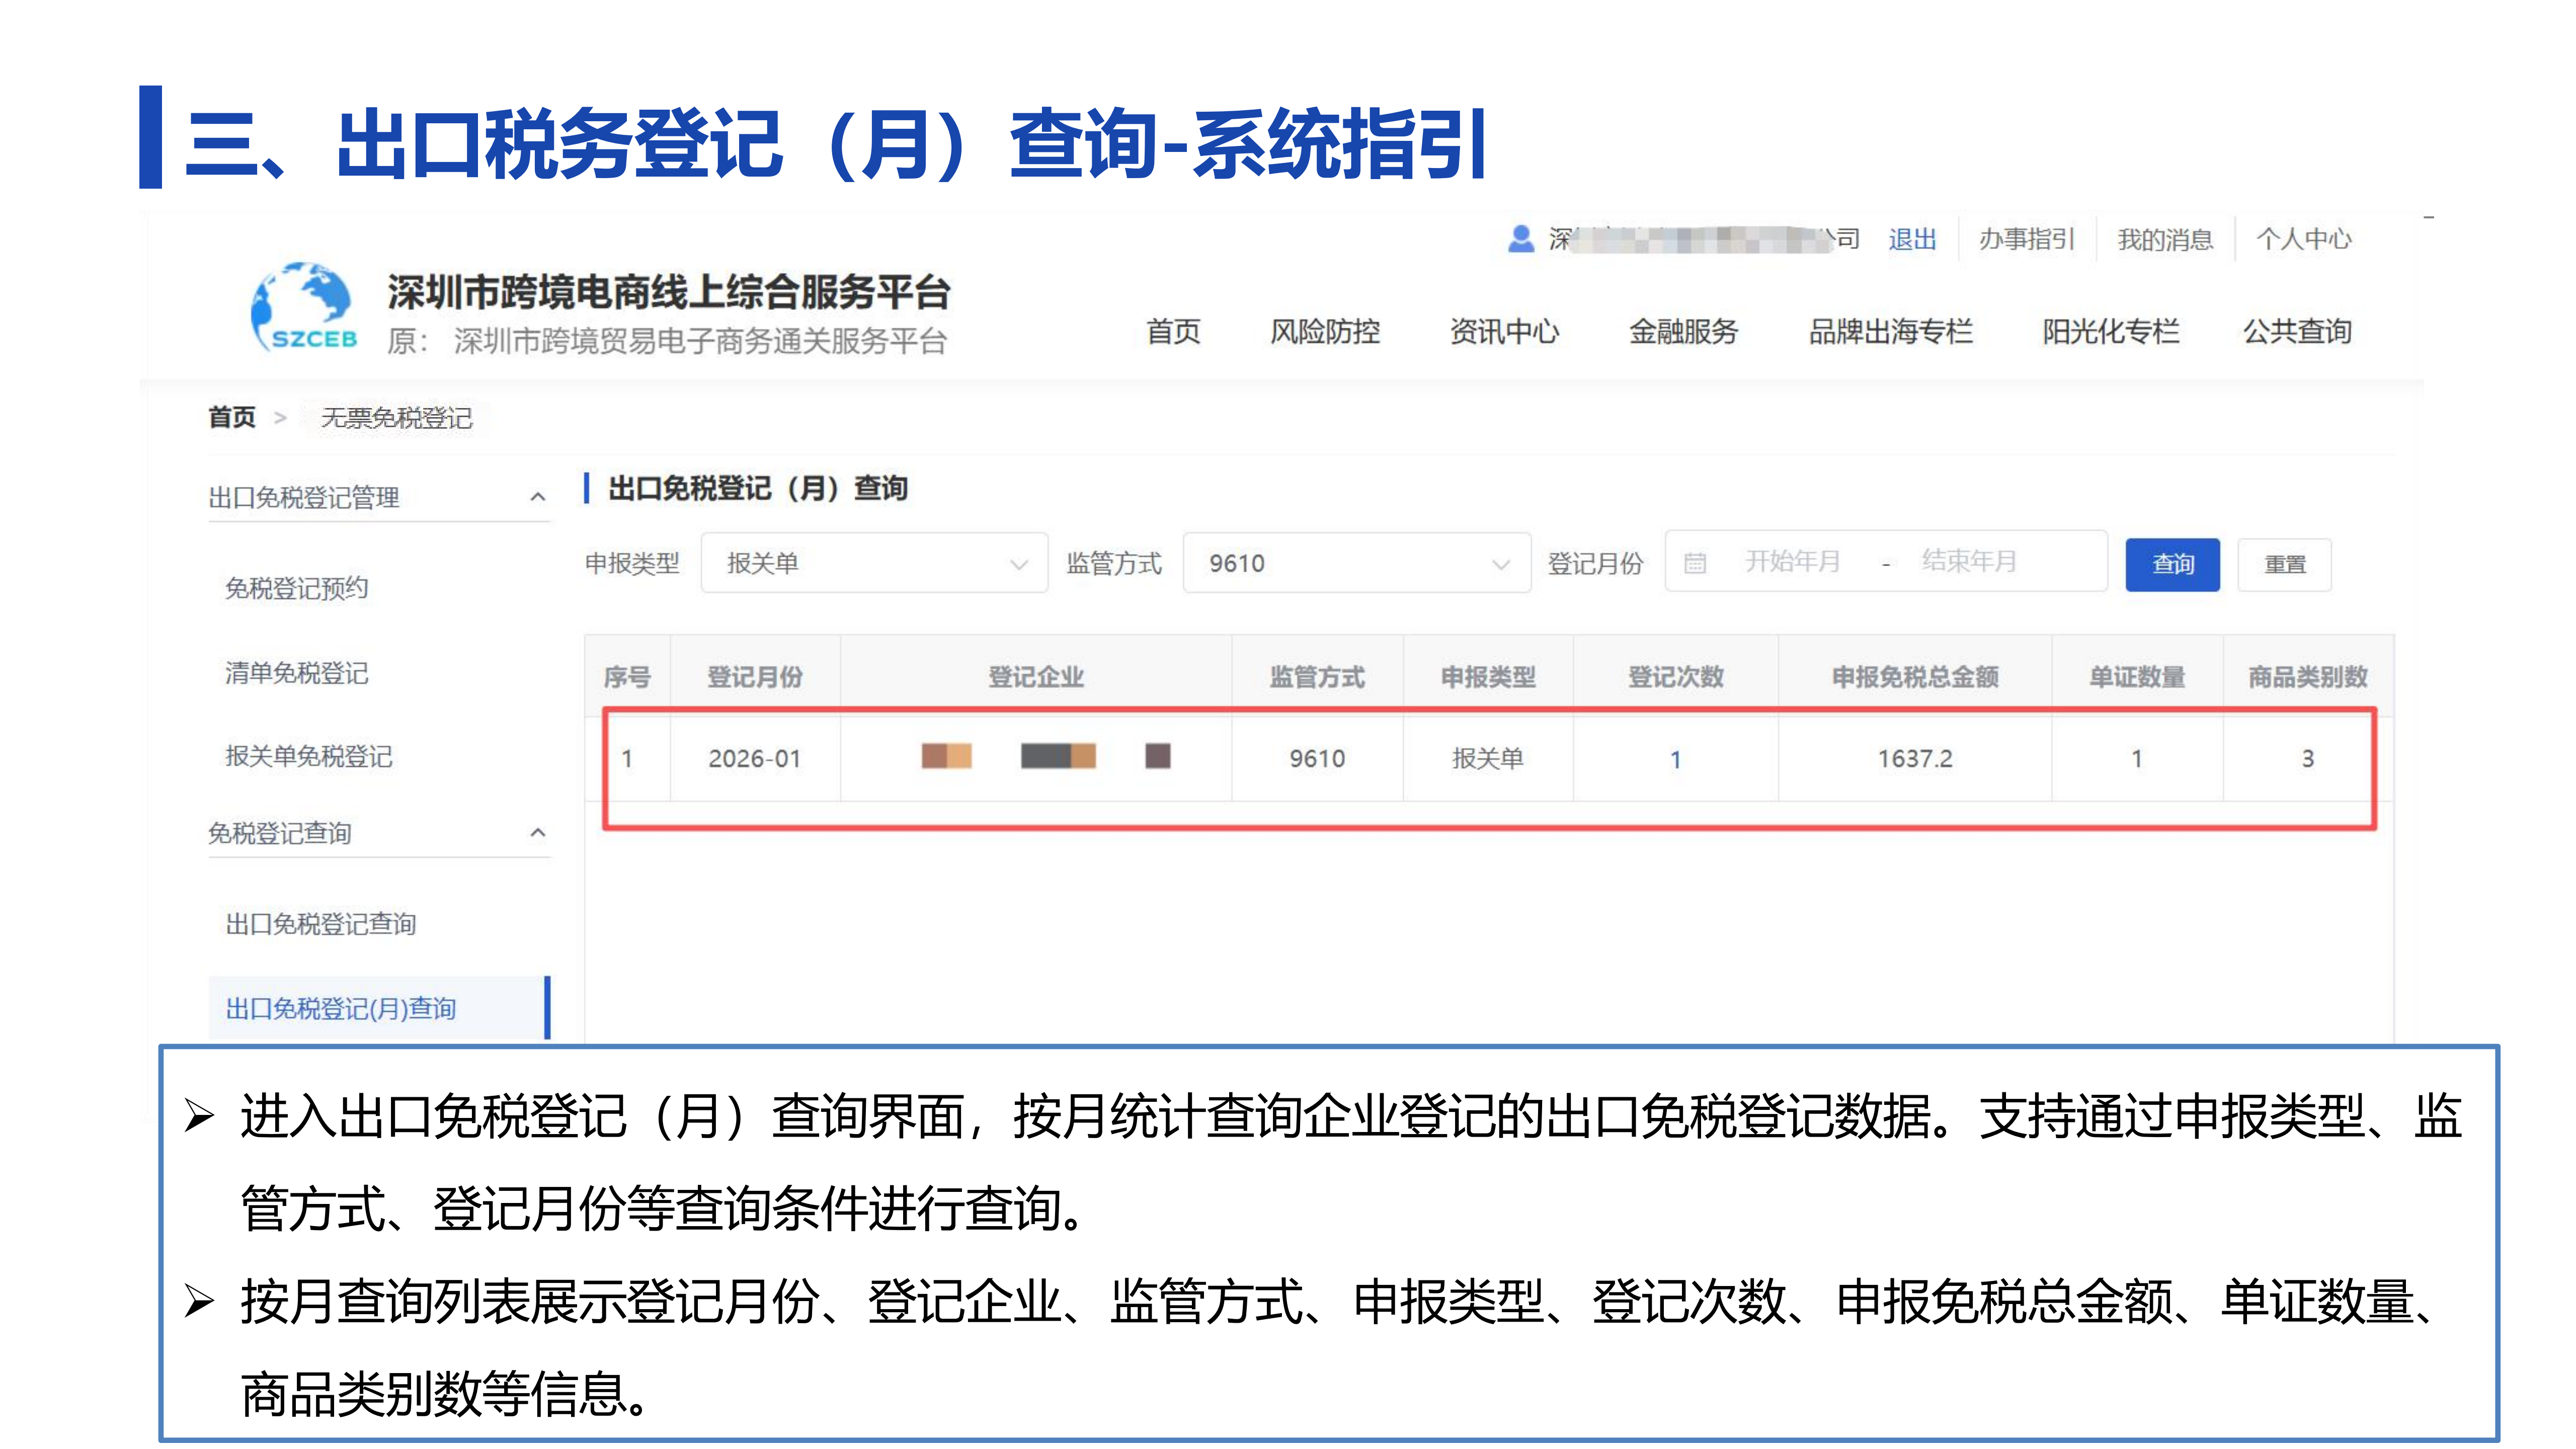The width and height of the screenshot is (2576, 1449).
Task: Collapse the 出口免税登记管理 section
Action: pyautogui.click(x=538, y=497)
